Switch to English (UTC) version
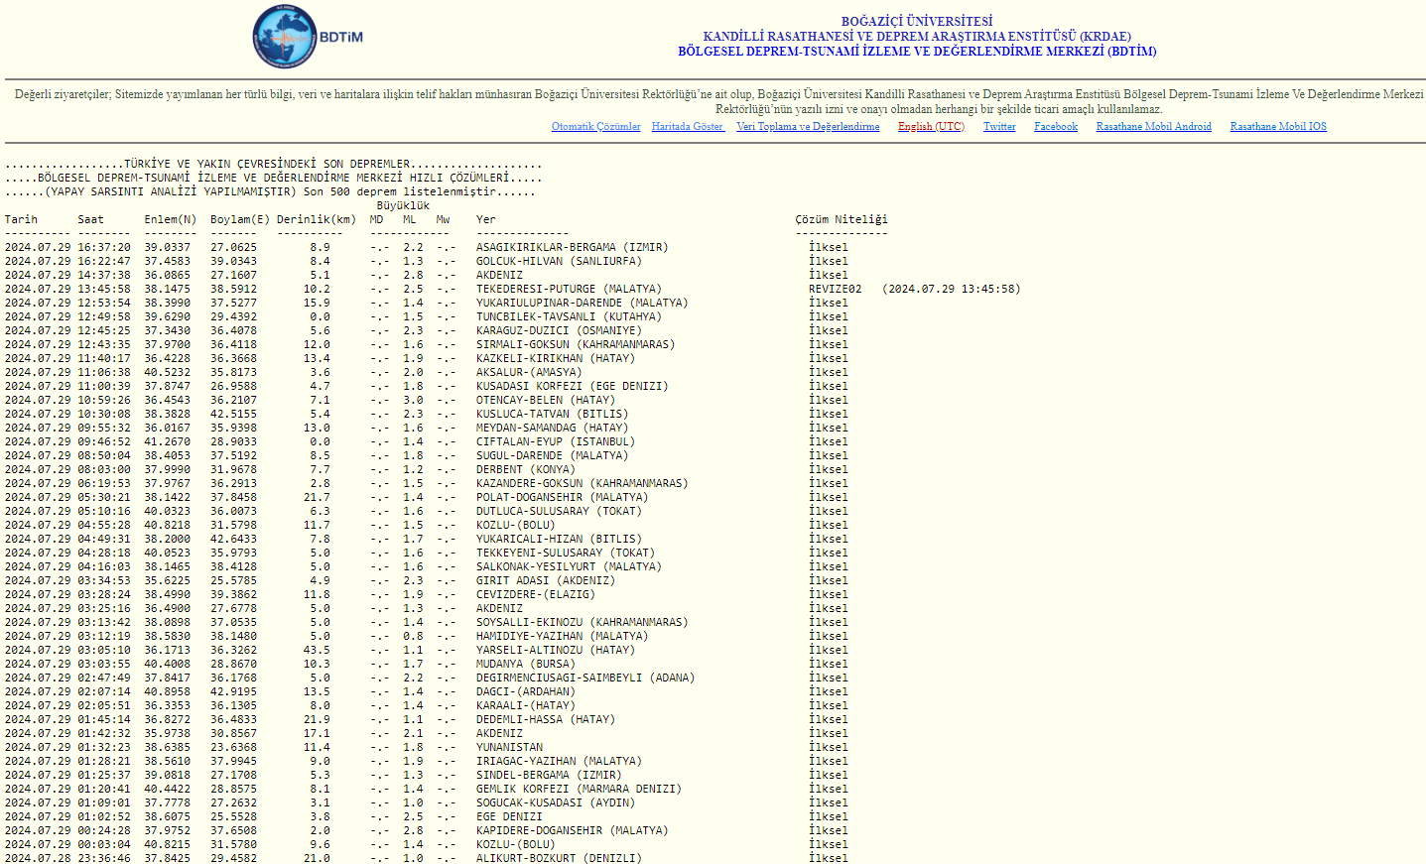 [931, 127]
